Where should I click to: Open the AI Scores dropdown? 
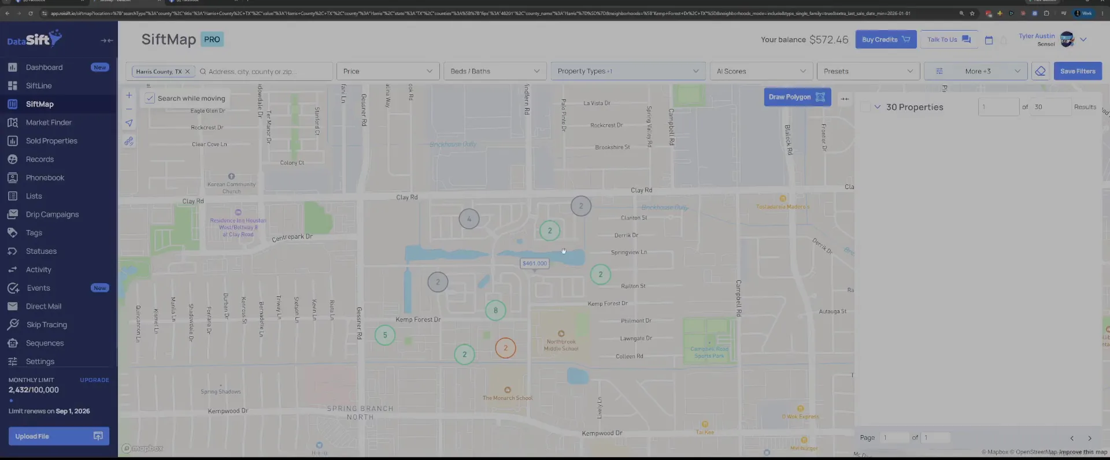[x=761, y=71]
